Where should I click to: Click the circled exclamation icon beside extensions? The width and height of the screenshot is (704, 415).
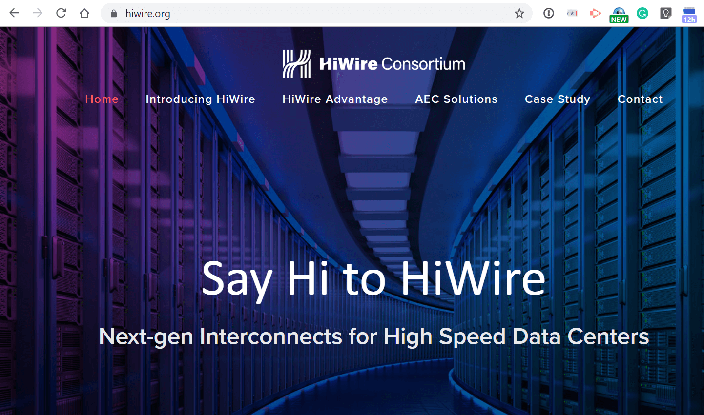(x=548, y=13)
